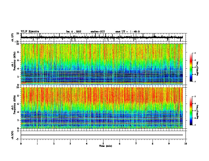Click the ch.1 voltage waveform trace
The width and height of the screenshot is (209, 161).
[102, 37]
